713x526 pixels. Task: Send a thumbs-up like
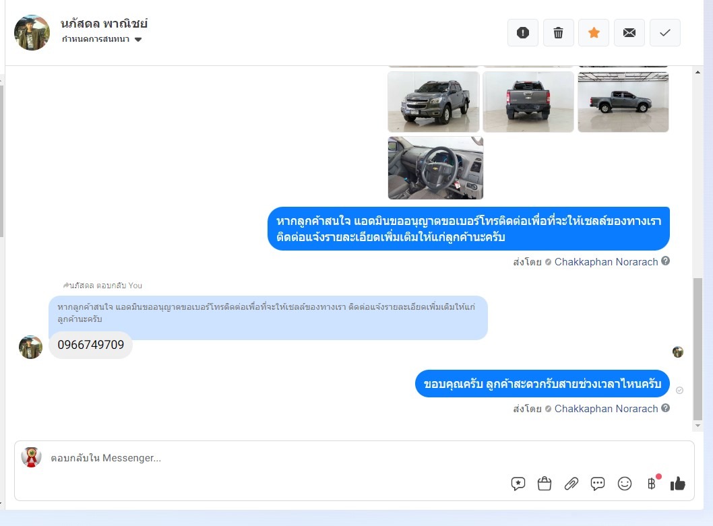[677, 484]
